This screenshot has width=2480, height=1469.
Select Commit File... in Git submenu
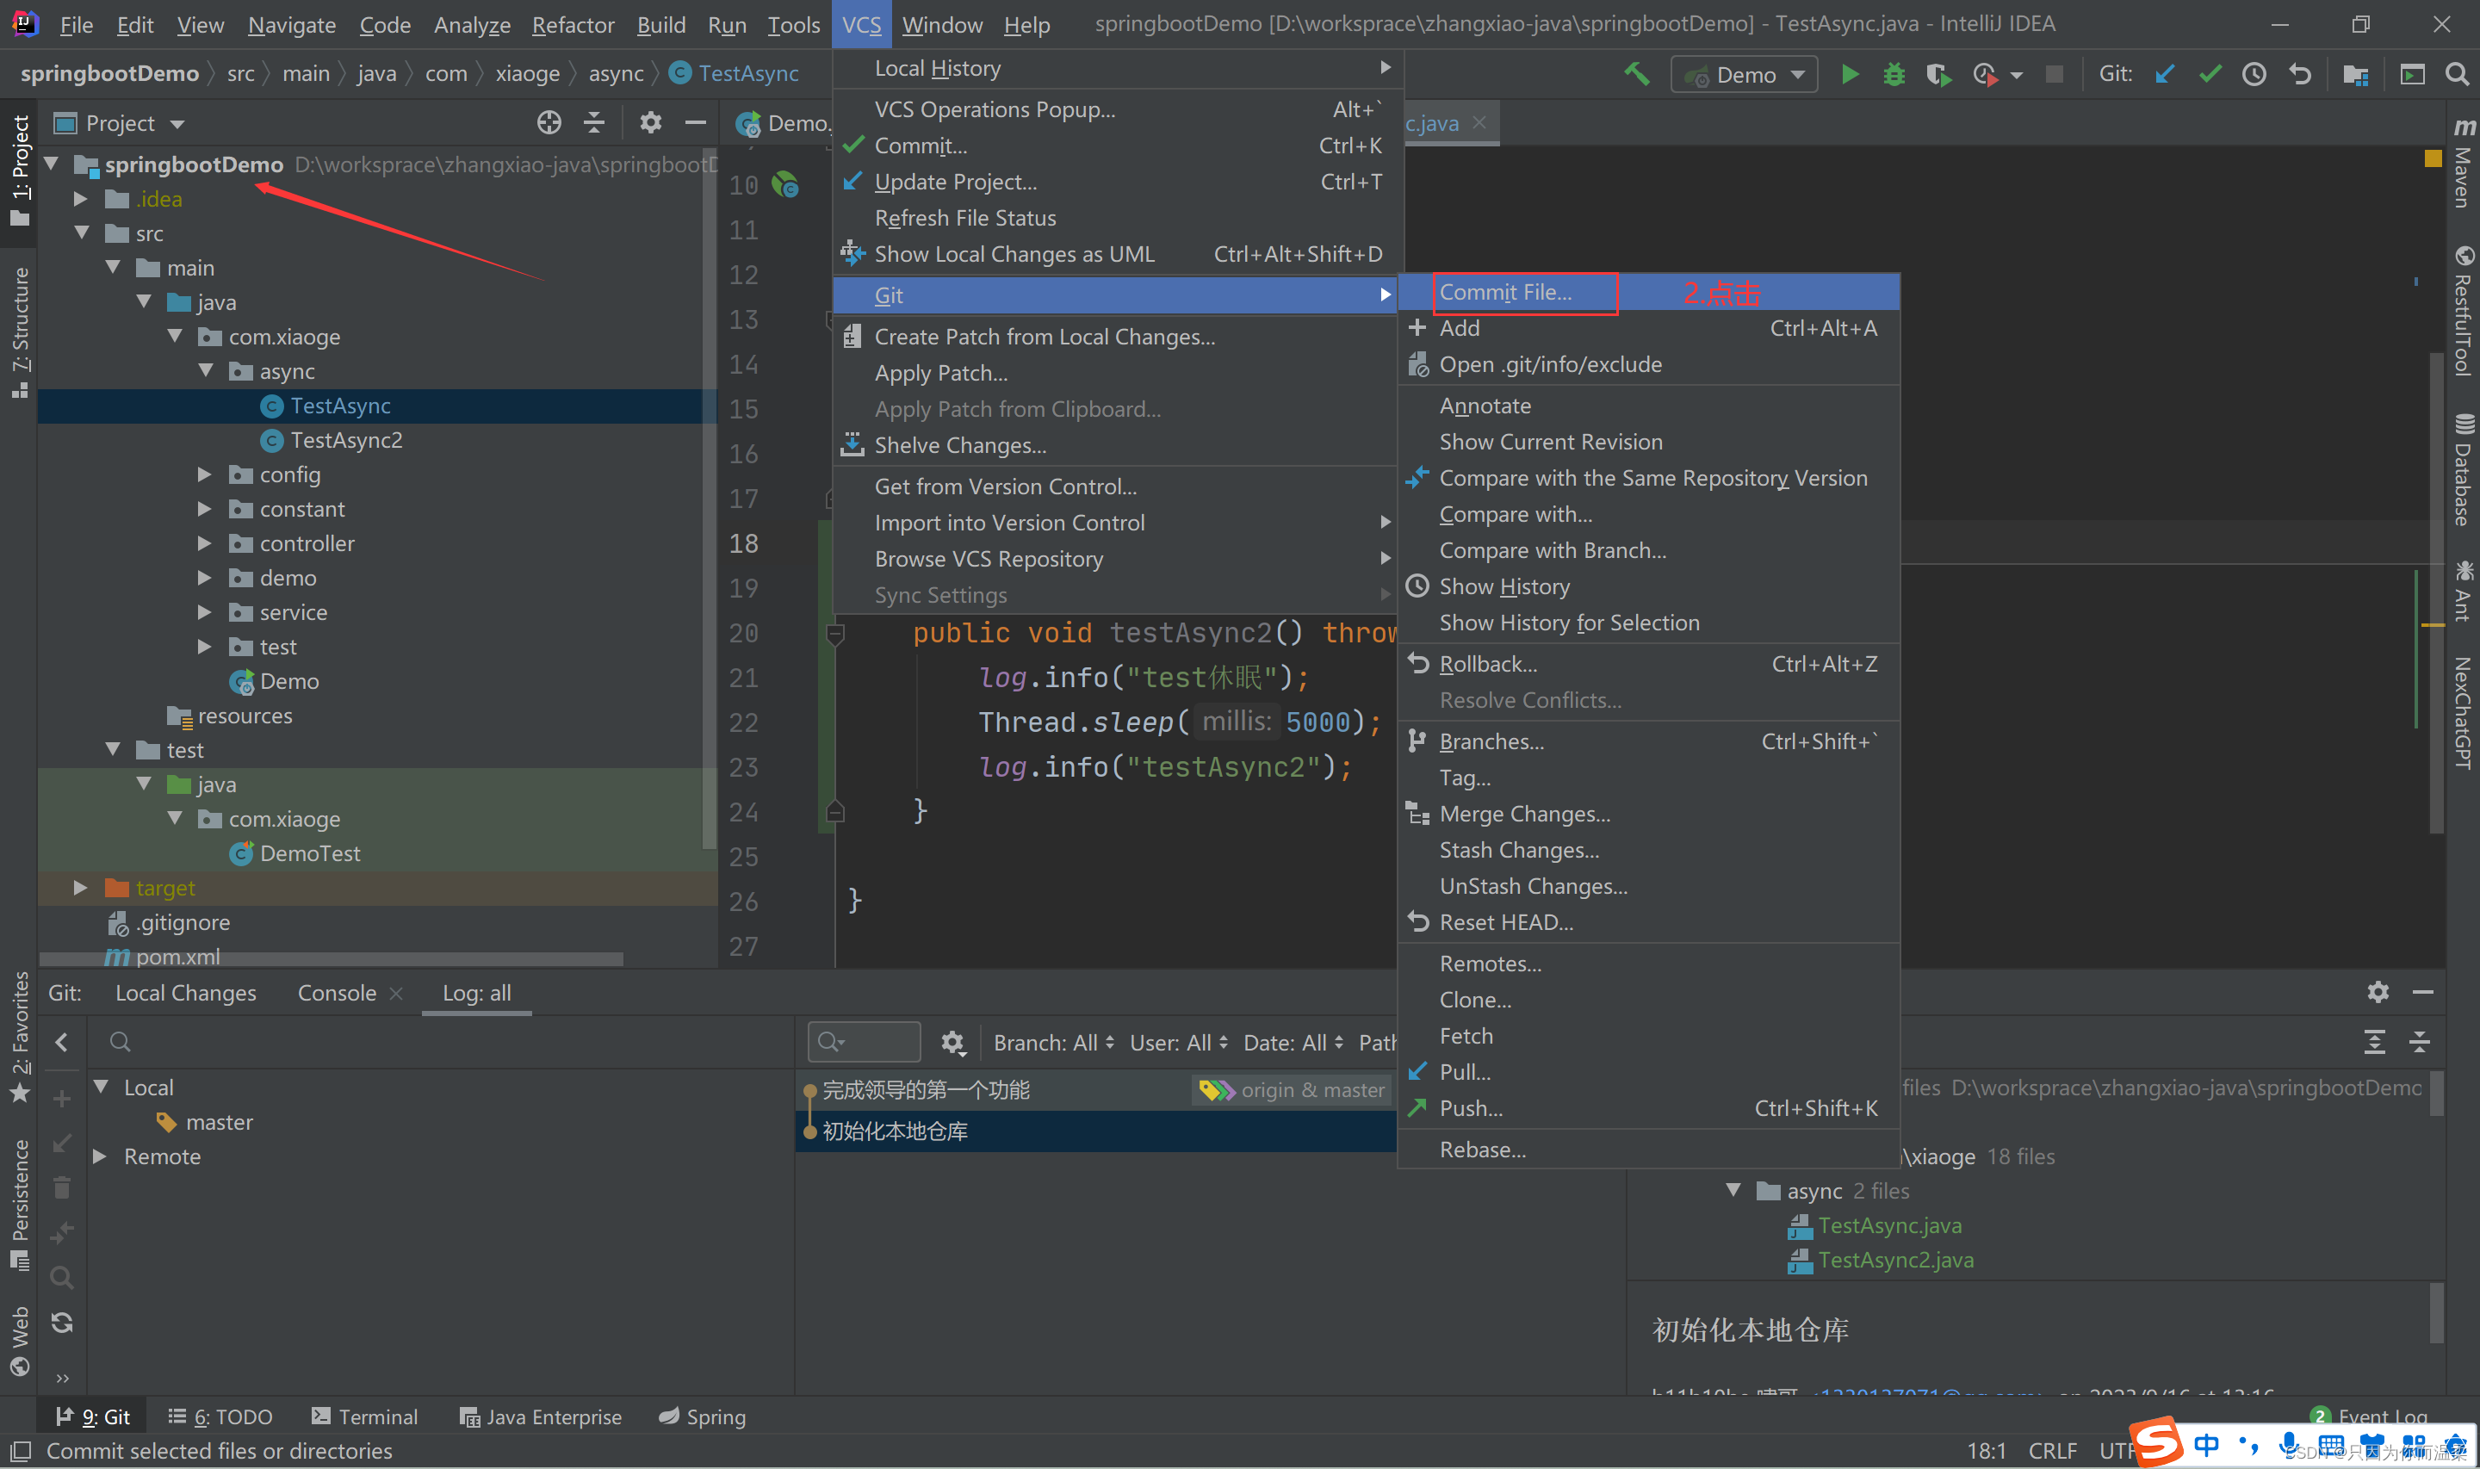(1504, 292)
